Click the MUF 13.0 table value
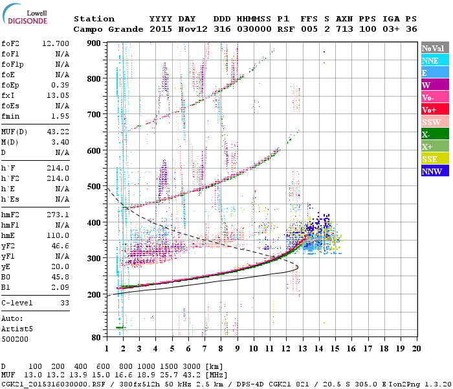The height and width of the screenshot is (389, 453). (x=32, y=375)
